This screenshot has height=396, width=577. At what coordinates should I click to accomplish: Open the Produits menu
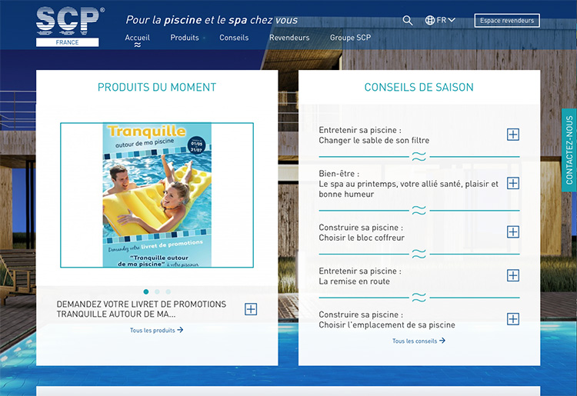[x=185, y=38]
